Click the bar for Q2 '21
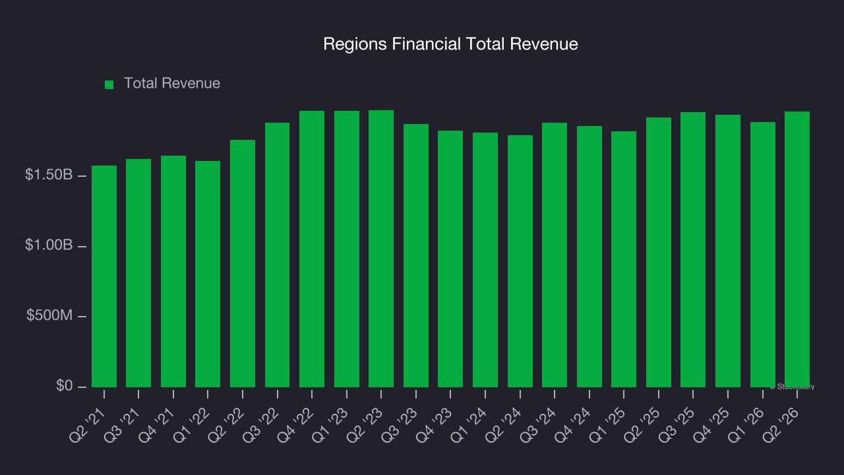Viewport: 844px width, 475px height. pyautogui.click(x=104, y=276)
